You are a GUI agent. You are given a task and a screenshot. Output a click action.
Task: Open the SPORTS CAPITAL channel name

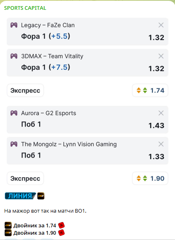click(x=25, y=8)
